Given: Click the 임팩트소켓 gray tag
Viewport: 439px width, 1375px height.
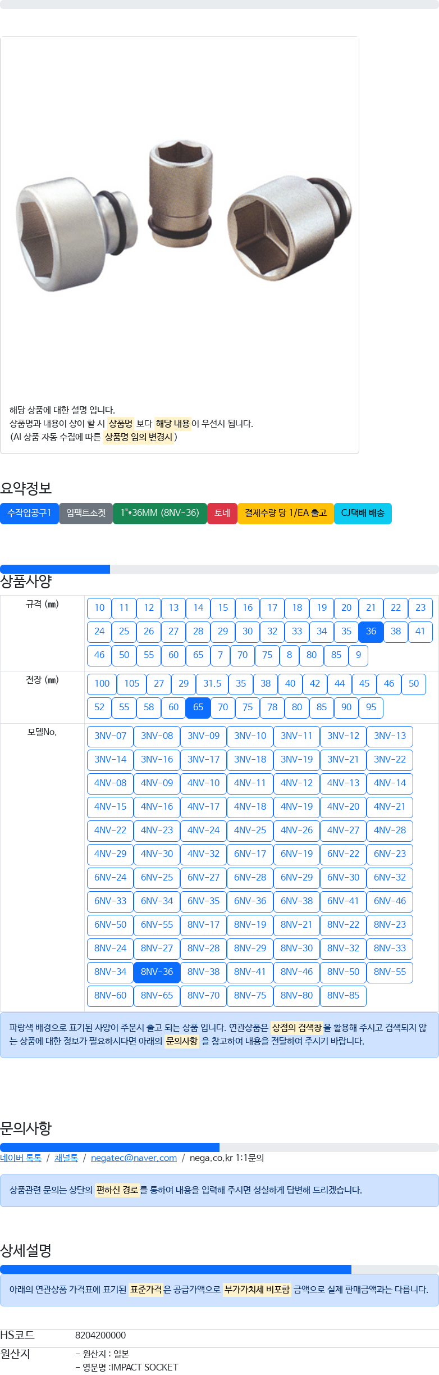Looking at the screenshot, I should click(x=86, y=513).
